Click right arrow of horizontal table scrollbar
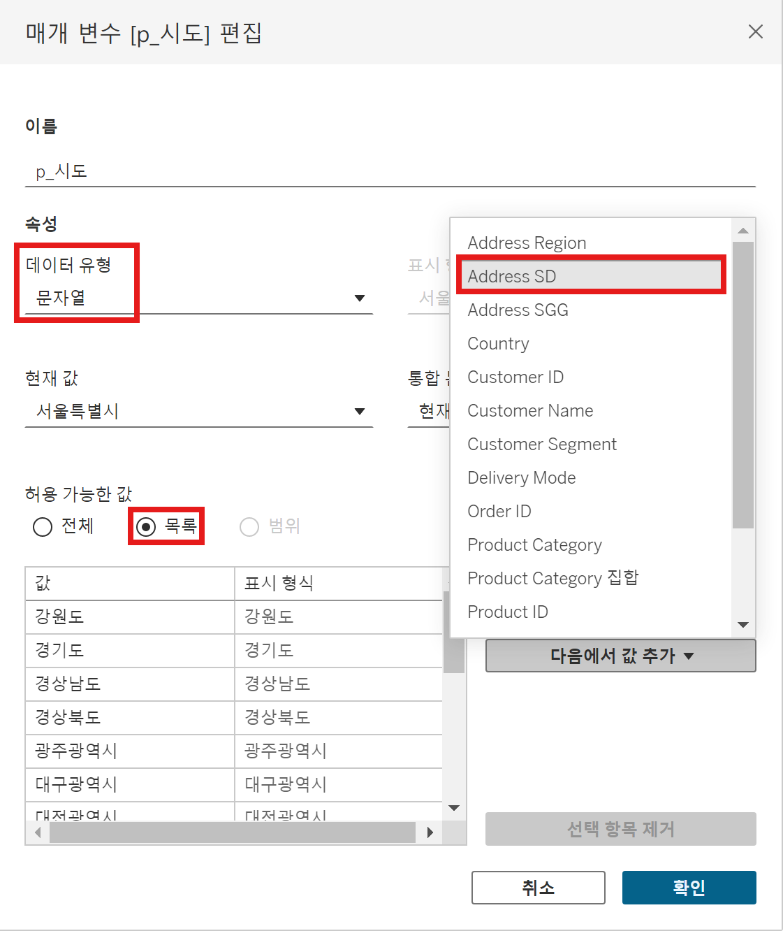The width and height of the screenshot is (783, 931). click(430, 832)
